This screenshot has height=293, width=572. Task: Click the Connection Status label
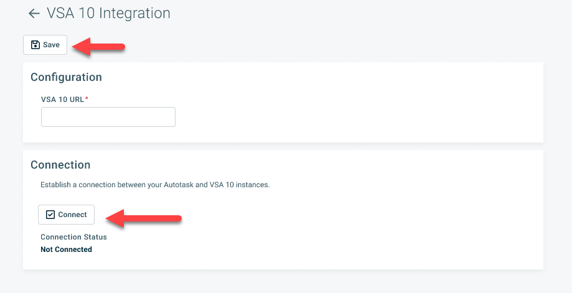tap(73, 237)
